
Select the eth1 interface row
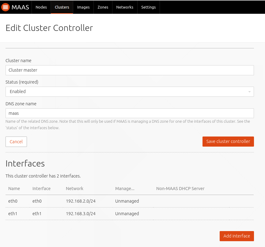pyautogui.click(x=130, y=214)
